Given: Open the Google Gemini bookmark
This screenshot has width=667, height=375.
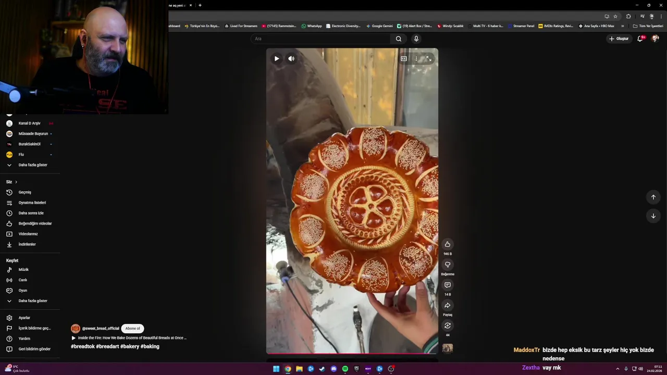Looking at the screenshot, I should 379,26.
